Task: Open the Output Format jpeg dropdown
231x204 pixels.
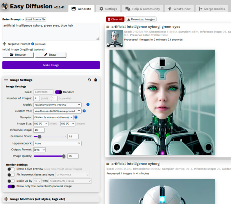Action: click(x=39, y=150)
